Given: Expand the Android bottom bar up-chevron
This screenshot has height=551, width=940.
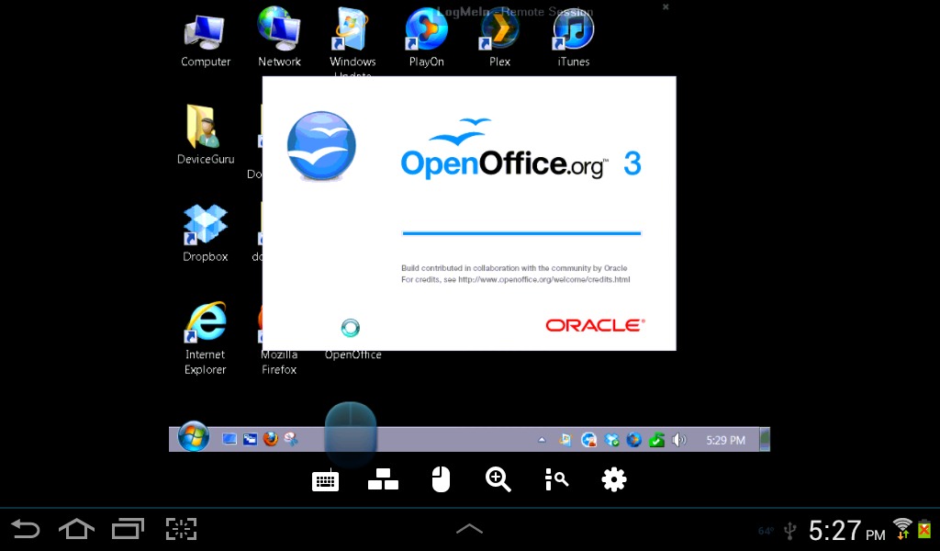Looking at the screenshot, I should tap(469, 529).
